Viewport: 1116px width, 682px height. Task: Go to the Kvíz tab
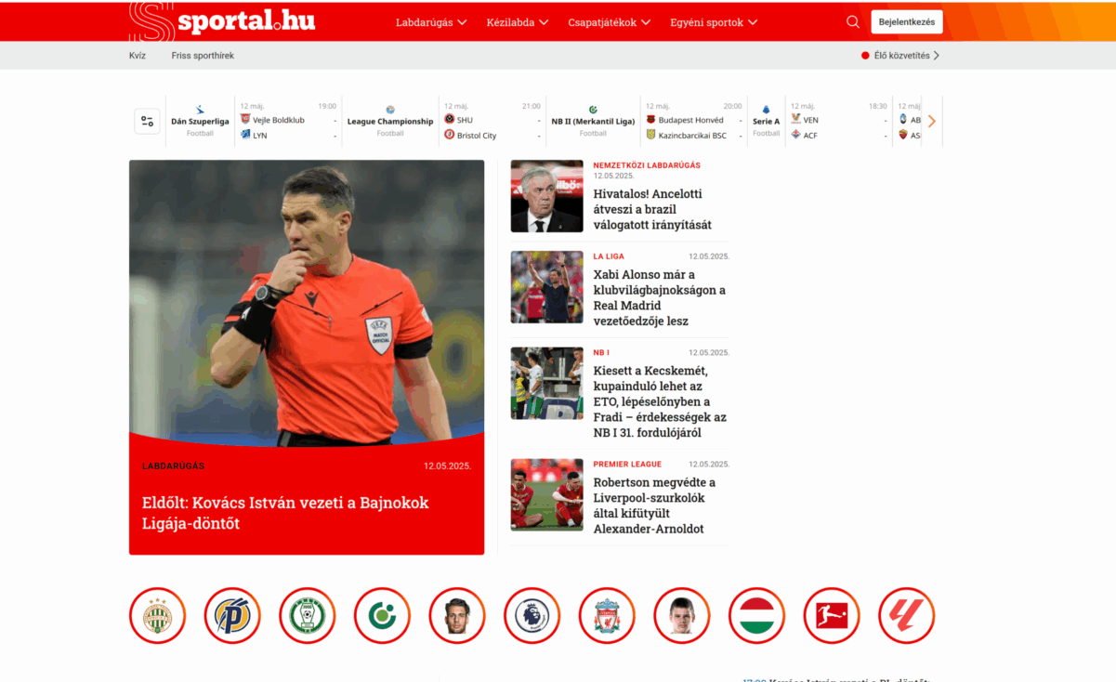138,56
